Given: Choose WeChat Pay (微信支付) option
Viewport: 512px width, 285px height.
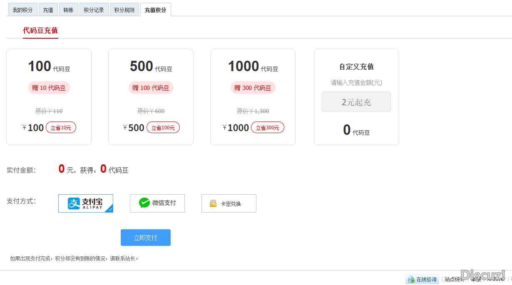Looking at the screenshot, I should click(157, 203).
